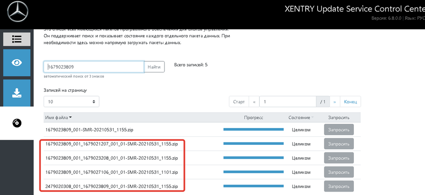This screenshot has width=425, height=195.
Task: Click Запросить for the 1679027106 package row
Action: click(x=339, y=172)
